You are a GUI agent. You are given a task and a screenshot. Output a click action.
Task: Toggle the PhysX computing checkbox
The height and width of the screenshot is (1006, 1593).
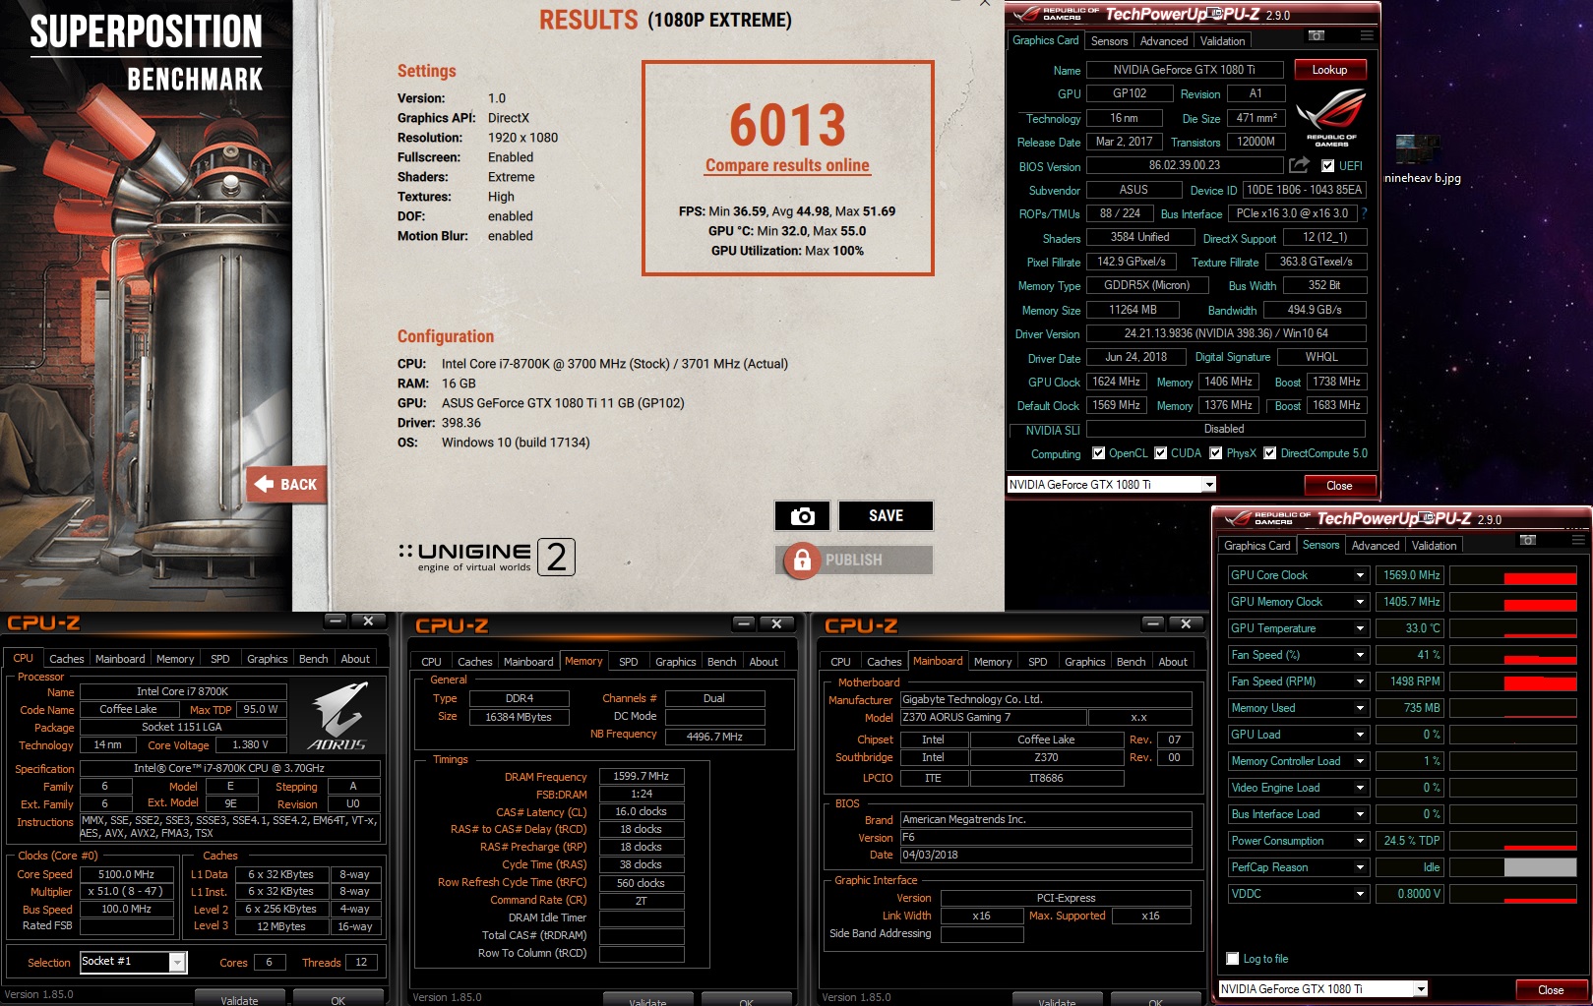tap(1216, 453)
